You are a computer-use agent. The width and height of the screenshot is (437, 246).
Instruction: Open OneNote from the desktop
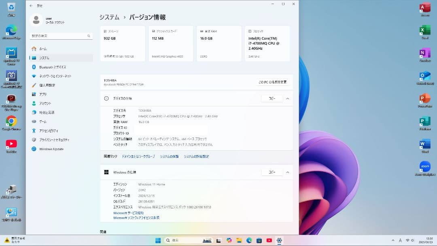click(425, 53)
